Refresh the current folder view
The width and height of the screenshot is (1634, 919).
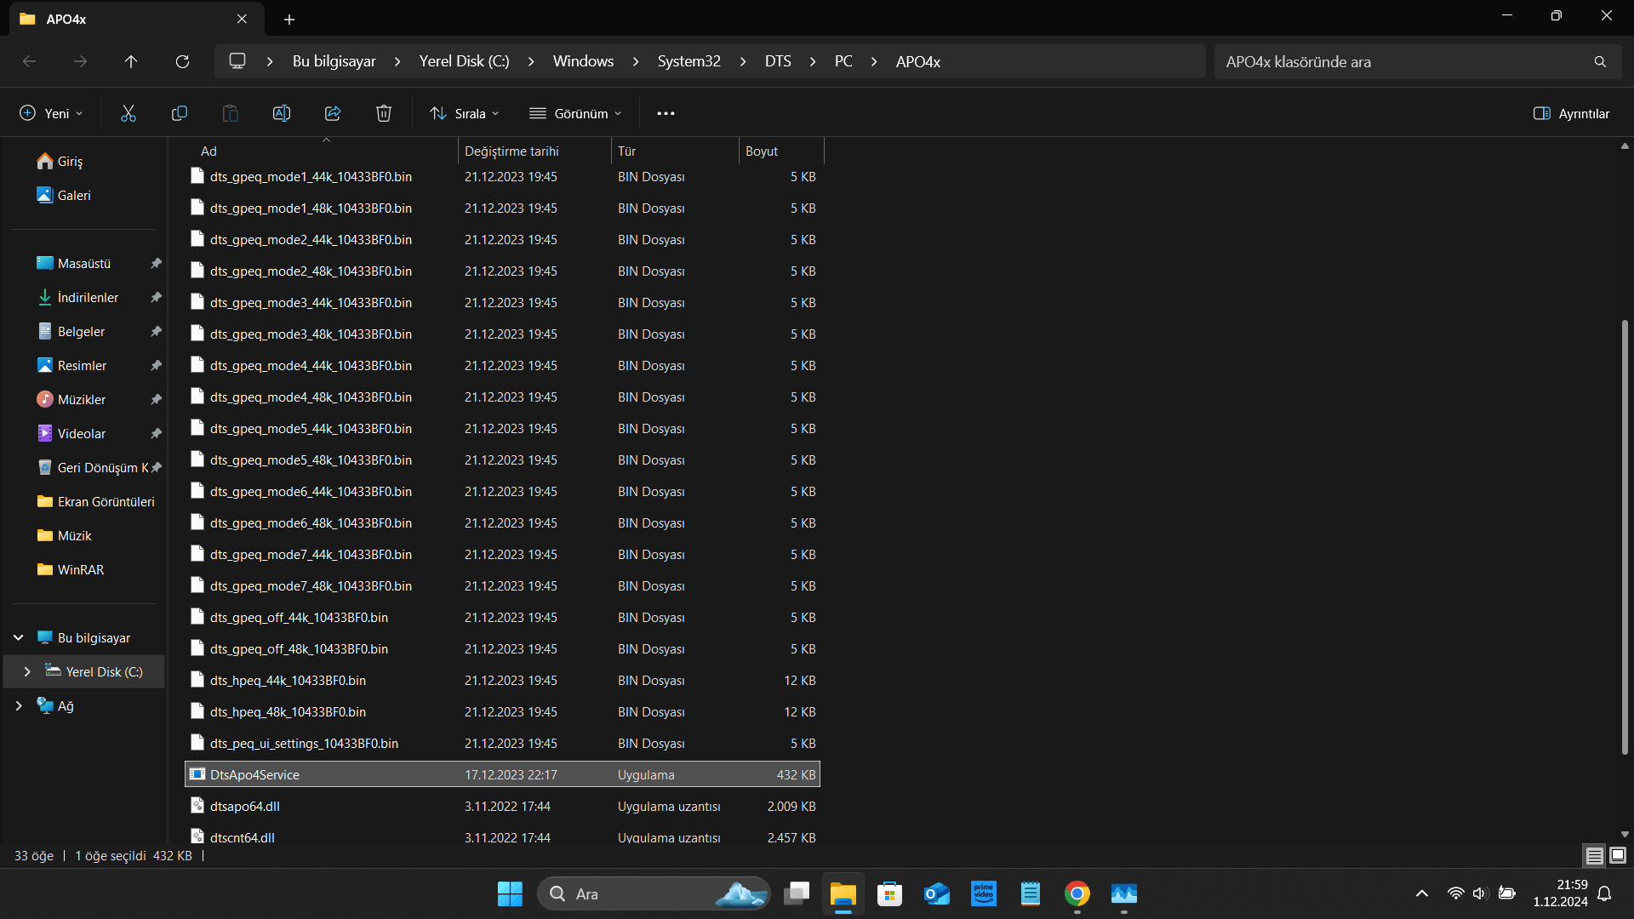click(182, 61)
